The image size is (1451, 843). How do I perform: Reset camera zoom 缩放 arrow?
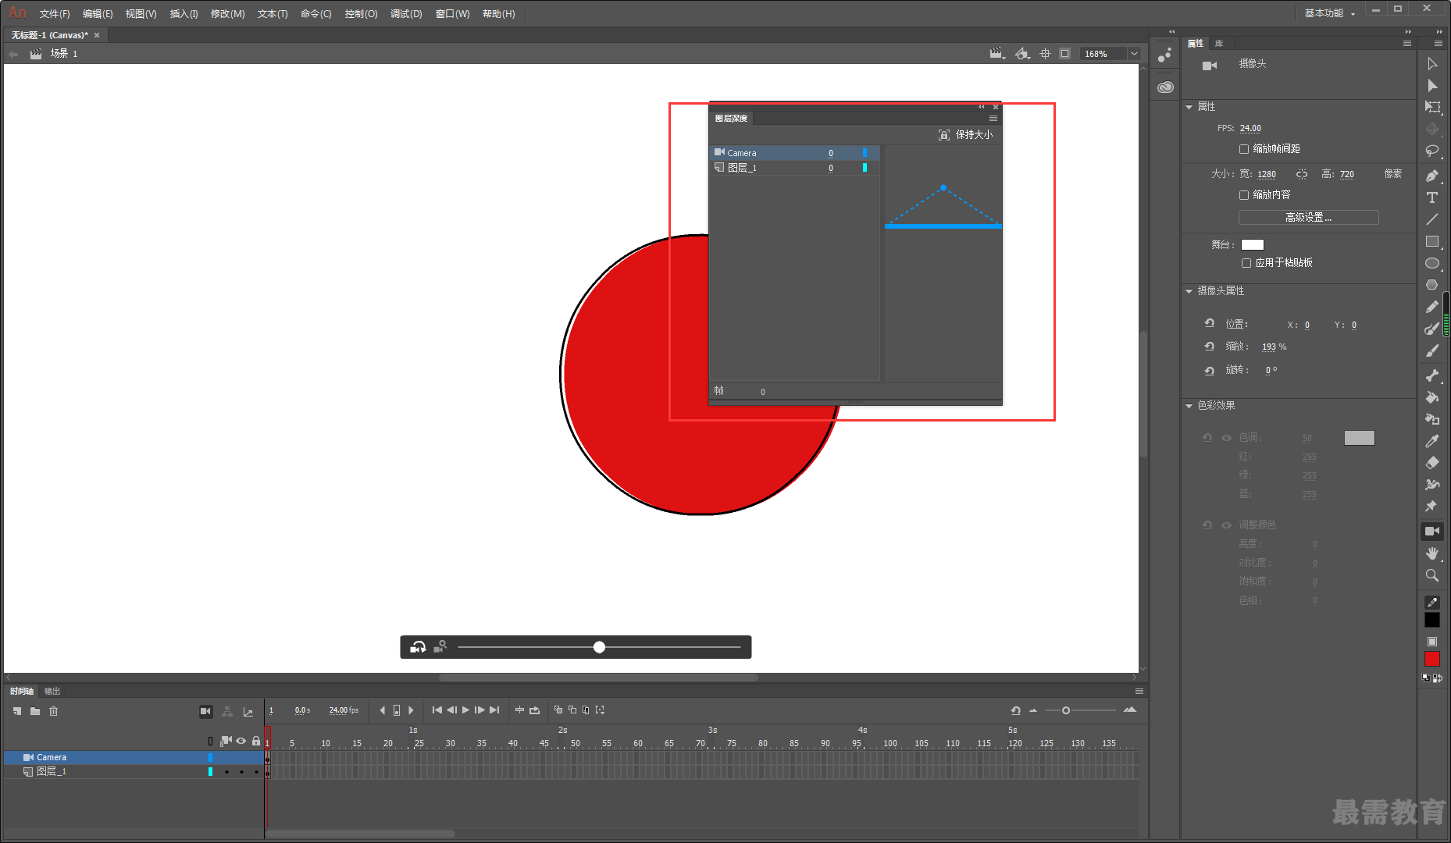1210,346
